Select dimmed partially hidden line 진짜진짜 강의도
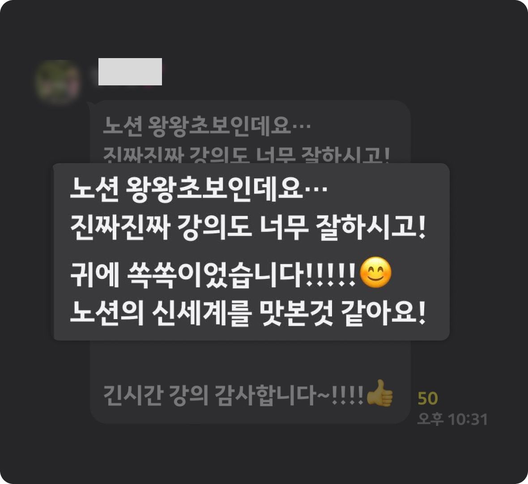This screenshot has height=484, width=528. click(x=246, y=155)
